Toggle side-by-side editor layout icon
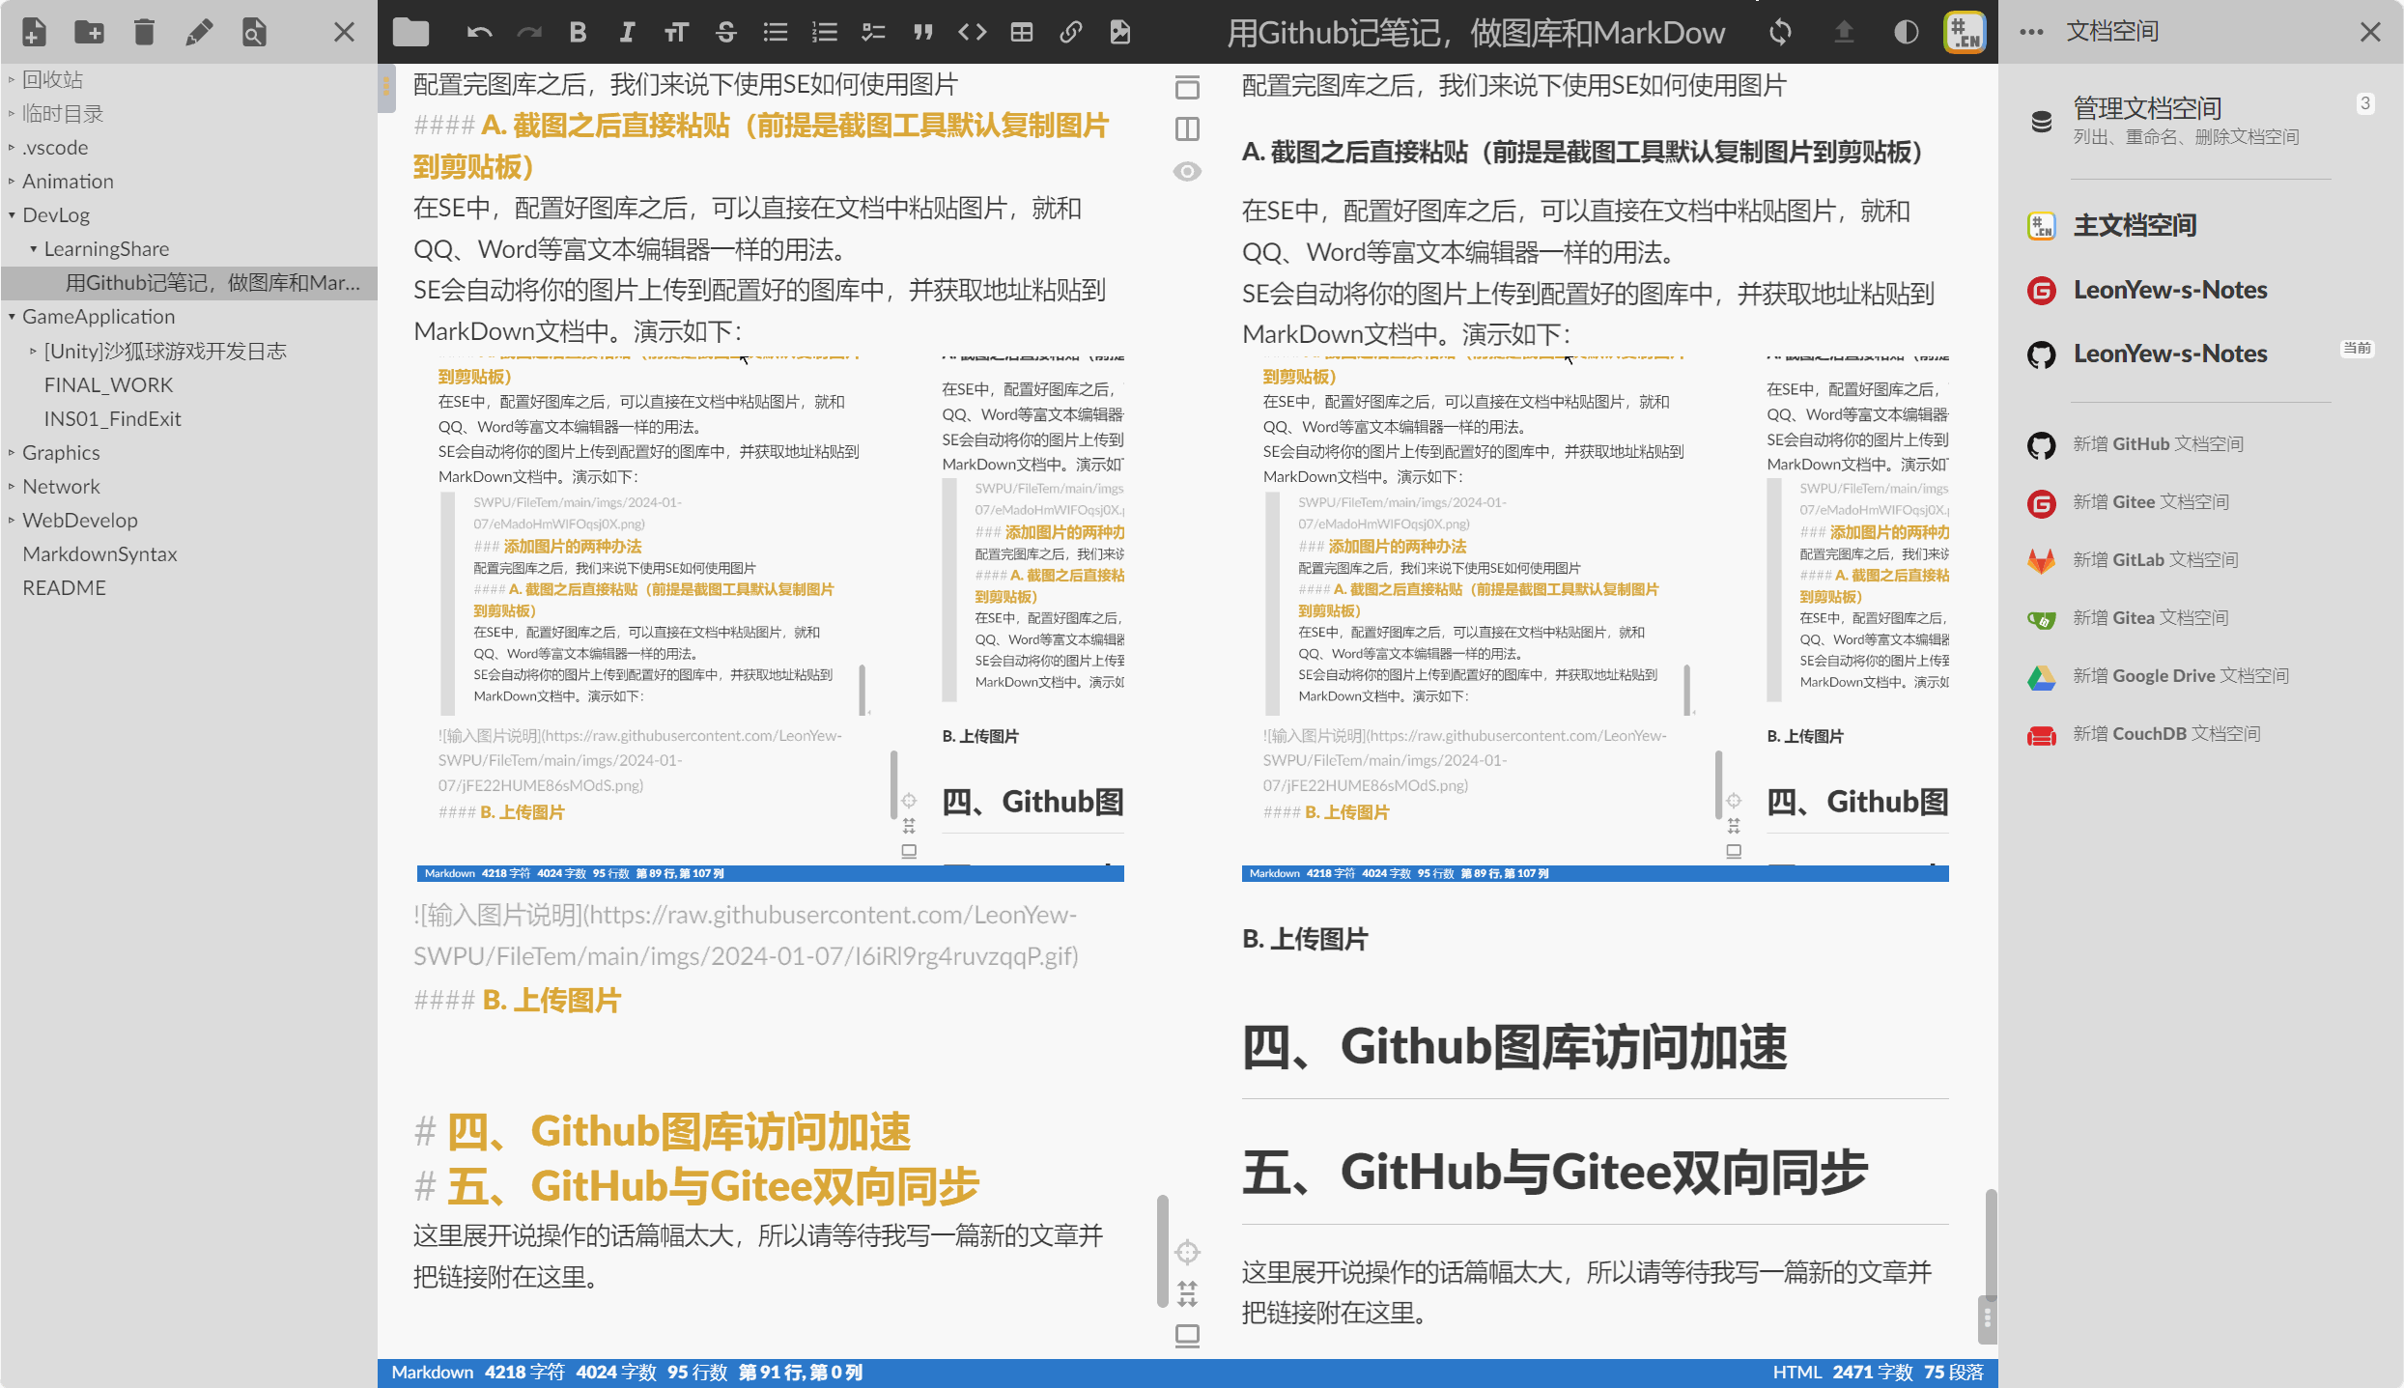2404x1388 pixels. pyautogui.click(x=1187, y=129)
